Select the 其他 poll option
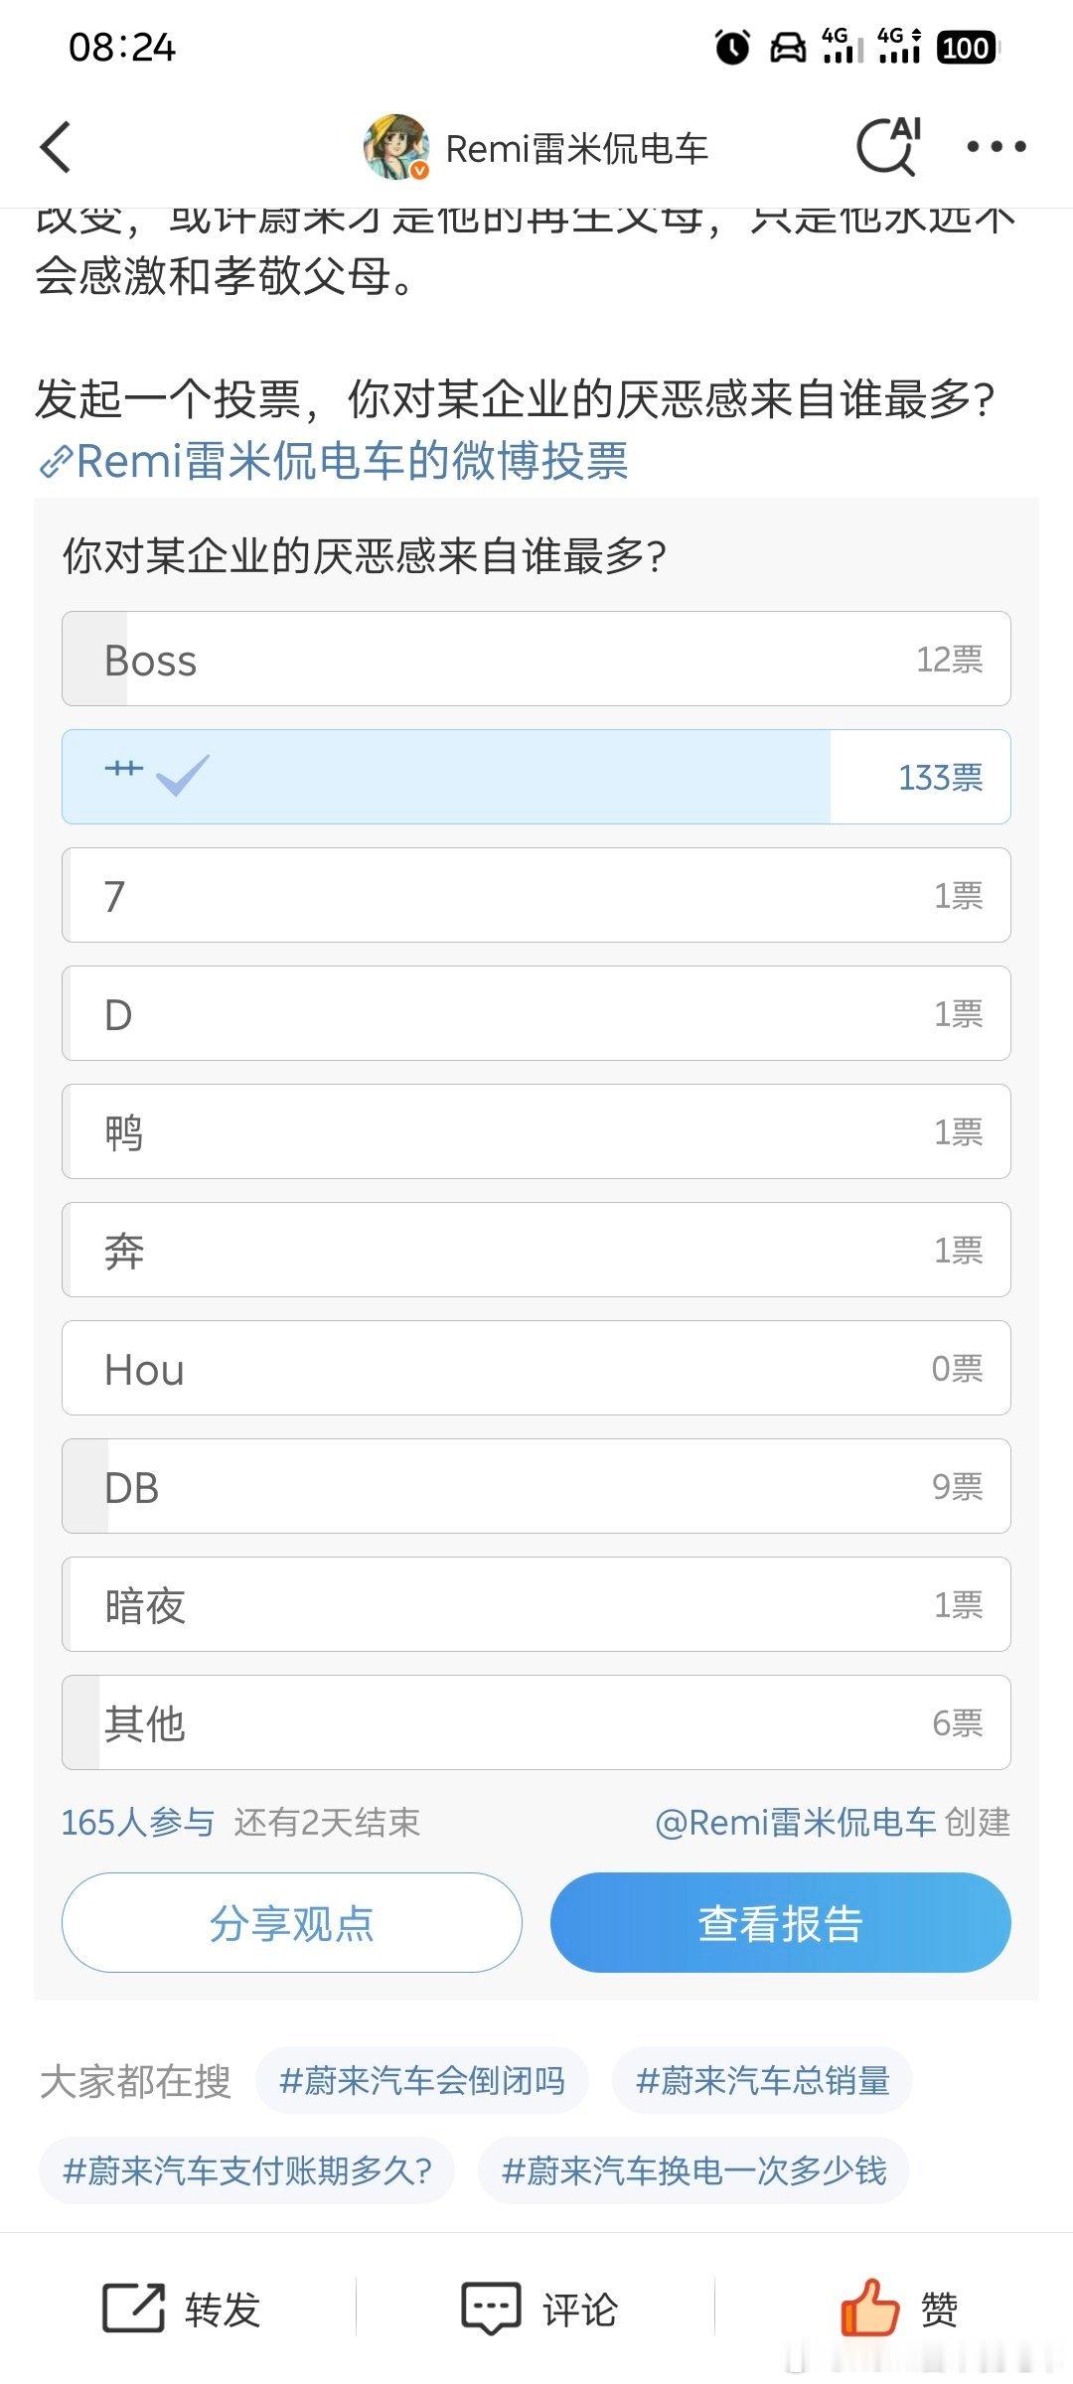This screenshot has width=1073, height=2384. click(x=536, y=1722)
